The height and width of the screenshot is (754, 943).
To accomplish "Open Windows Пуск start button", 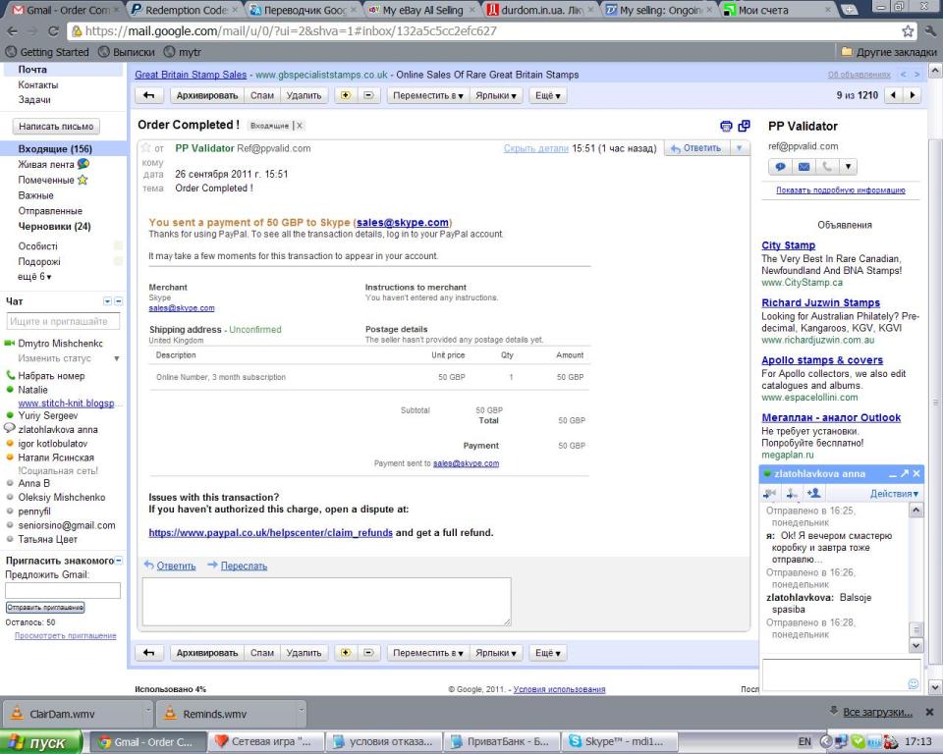I will (40, 742).
